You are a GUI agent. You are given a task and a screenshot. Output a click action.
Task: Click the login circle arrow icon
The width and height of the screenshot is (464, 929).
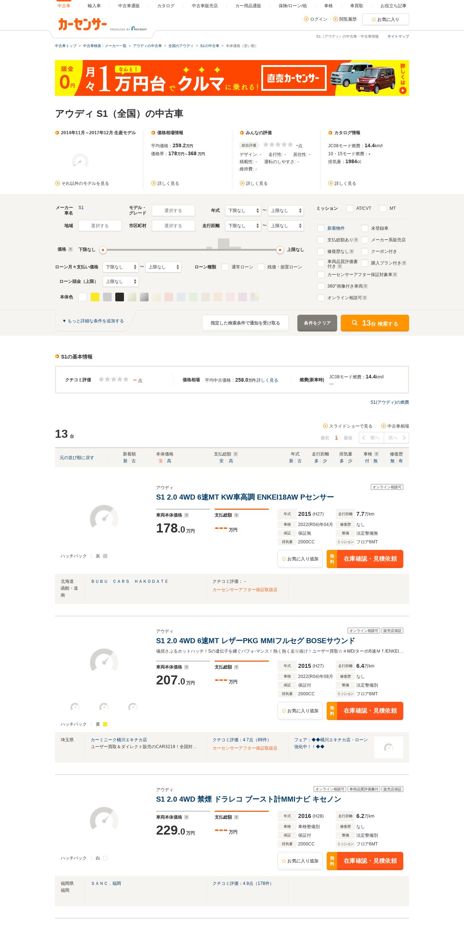[306, 19]
